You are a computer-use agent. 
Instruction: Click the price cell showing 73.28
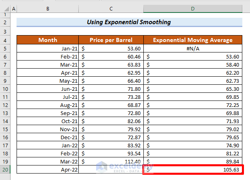[111, 97]
